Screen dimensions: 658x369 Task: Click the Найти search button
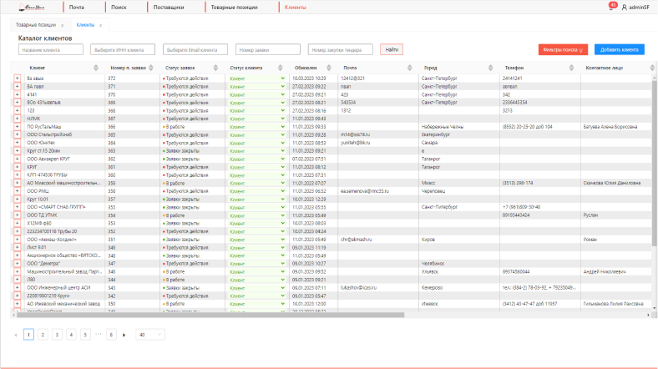[x=392, y=49]
